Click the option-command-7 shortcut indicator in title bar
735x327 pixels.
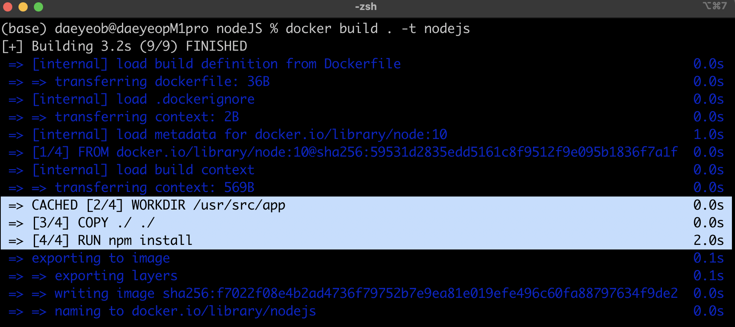(715, 6)
